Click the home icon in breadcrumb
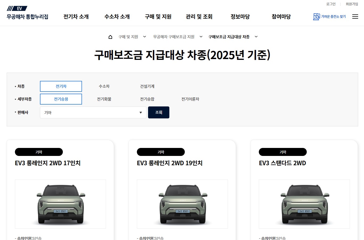This screenshot has height=240, width=364. click(x=110, y=37)
